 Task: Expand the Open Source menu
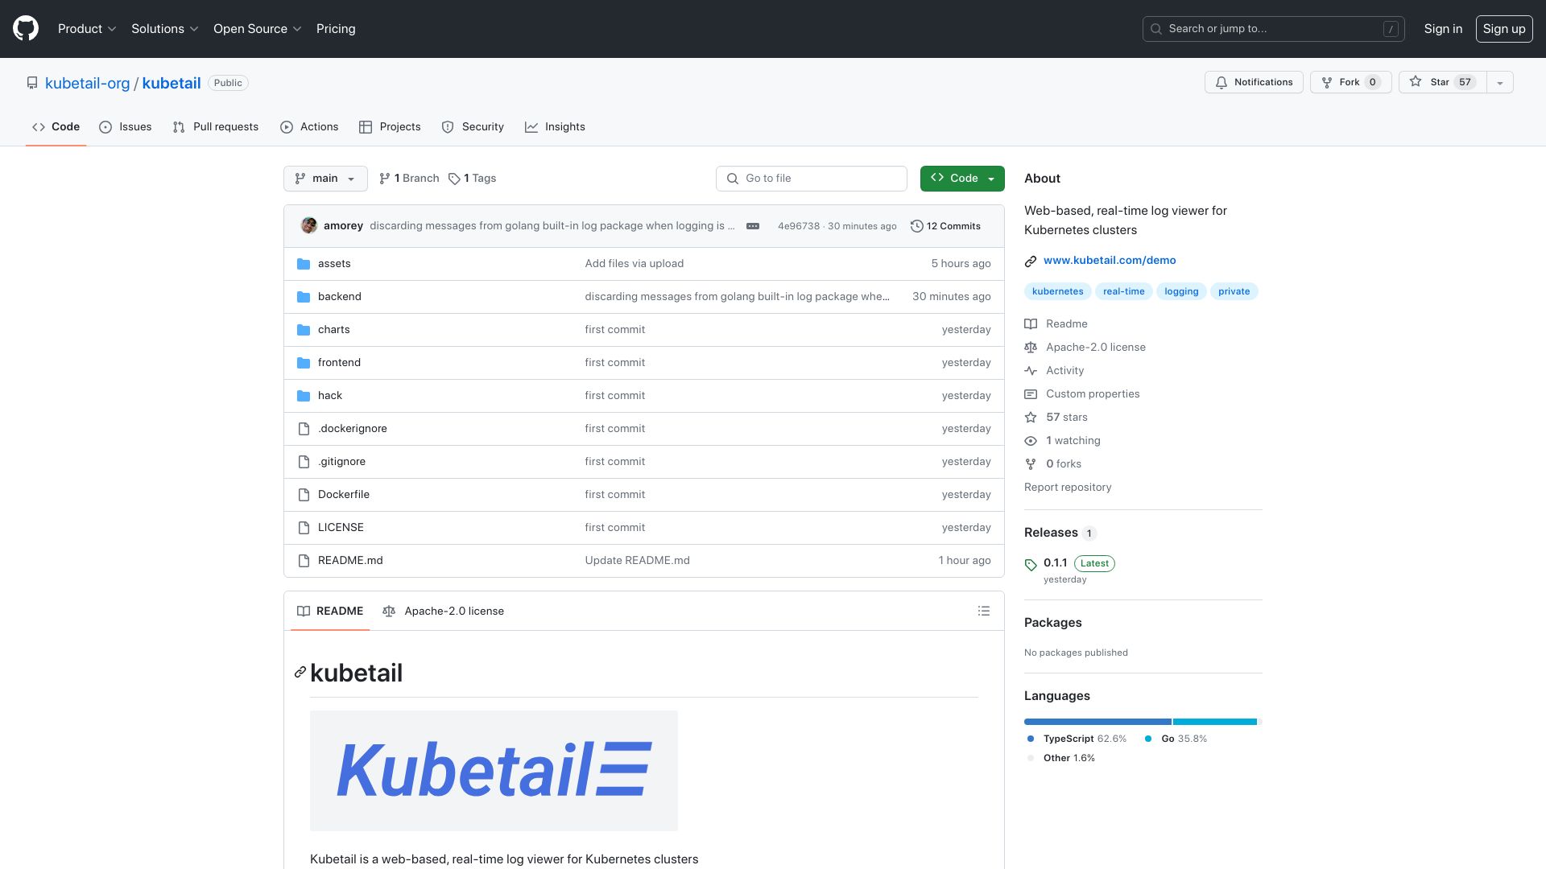[x=258, y=29]
